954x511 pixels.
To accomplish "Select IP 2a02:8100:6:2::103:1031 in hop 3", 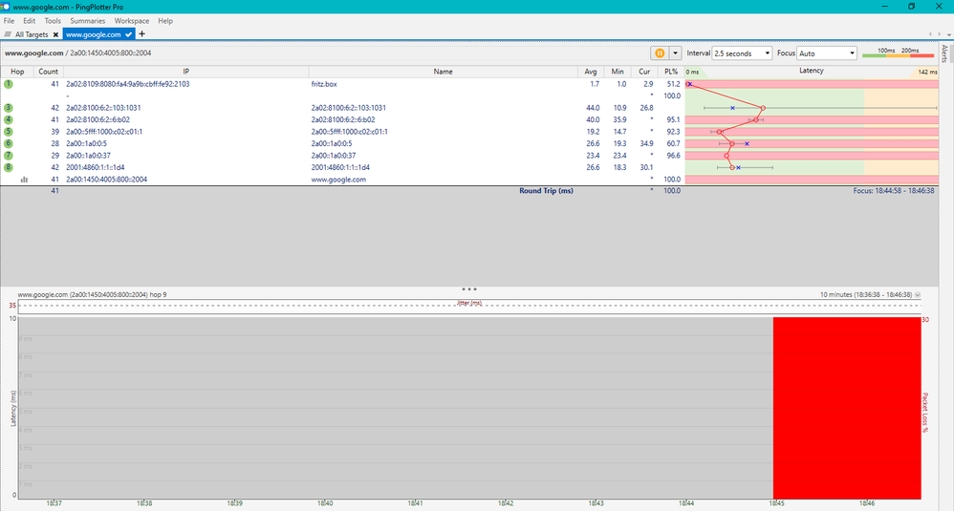I will (x=103, y=108).
